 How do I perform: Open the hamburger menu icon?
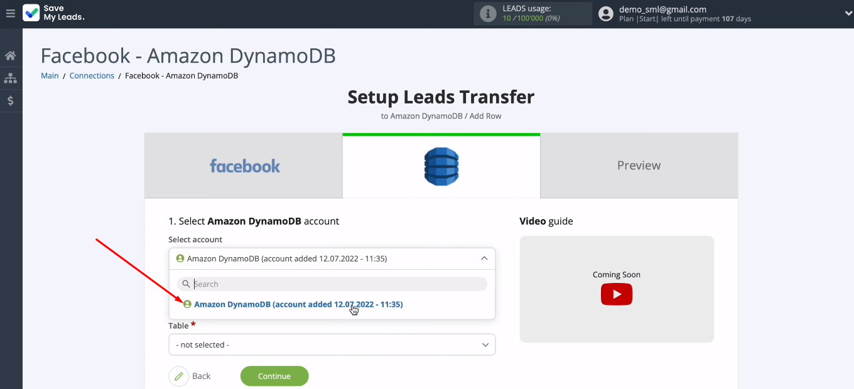(x=10, y=13)
